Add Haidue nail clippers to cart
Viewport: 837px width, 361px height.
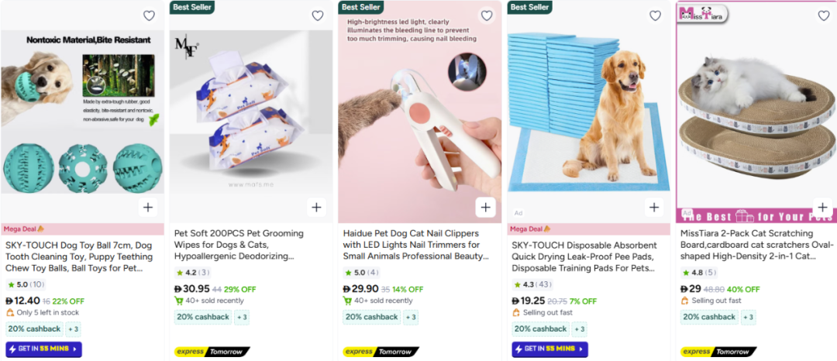point(486,207)
